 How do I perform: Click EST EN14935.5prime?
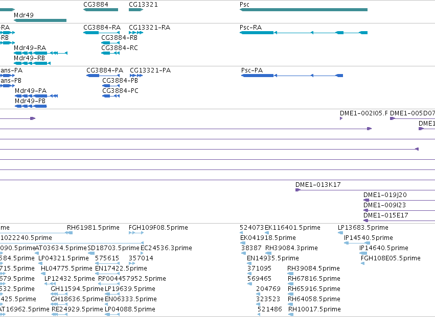pyautogui.click(x=273, y=258)
